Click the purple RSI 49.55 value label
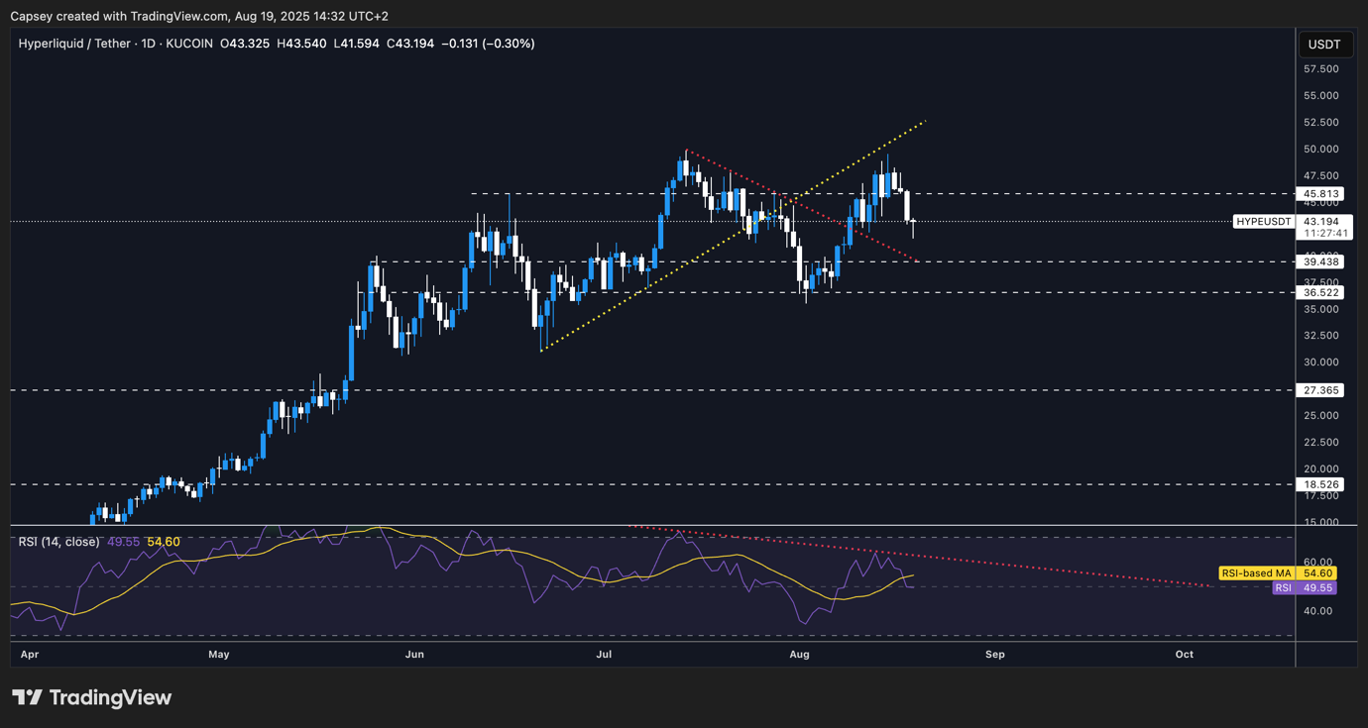The image size is (1368, 728). pos(1303,588)
